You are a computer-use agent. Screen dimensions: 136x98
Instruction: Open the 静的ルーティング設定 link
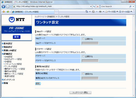click(x=14, y=74)
